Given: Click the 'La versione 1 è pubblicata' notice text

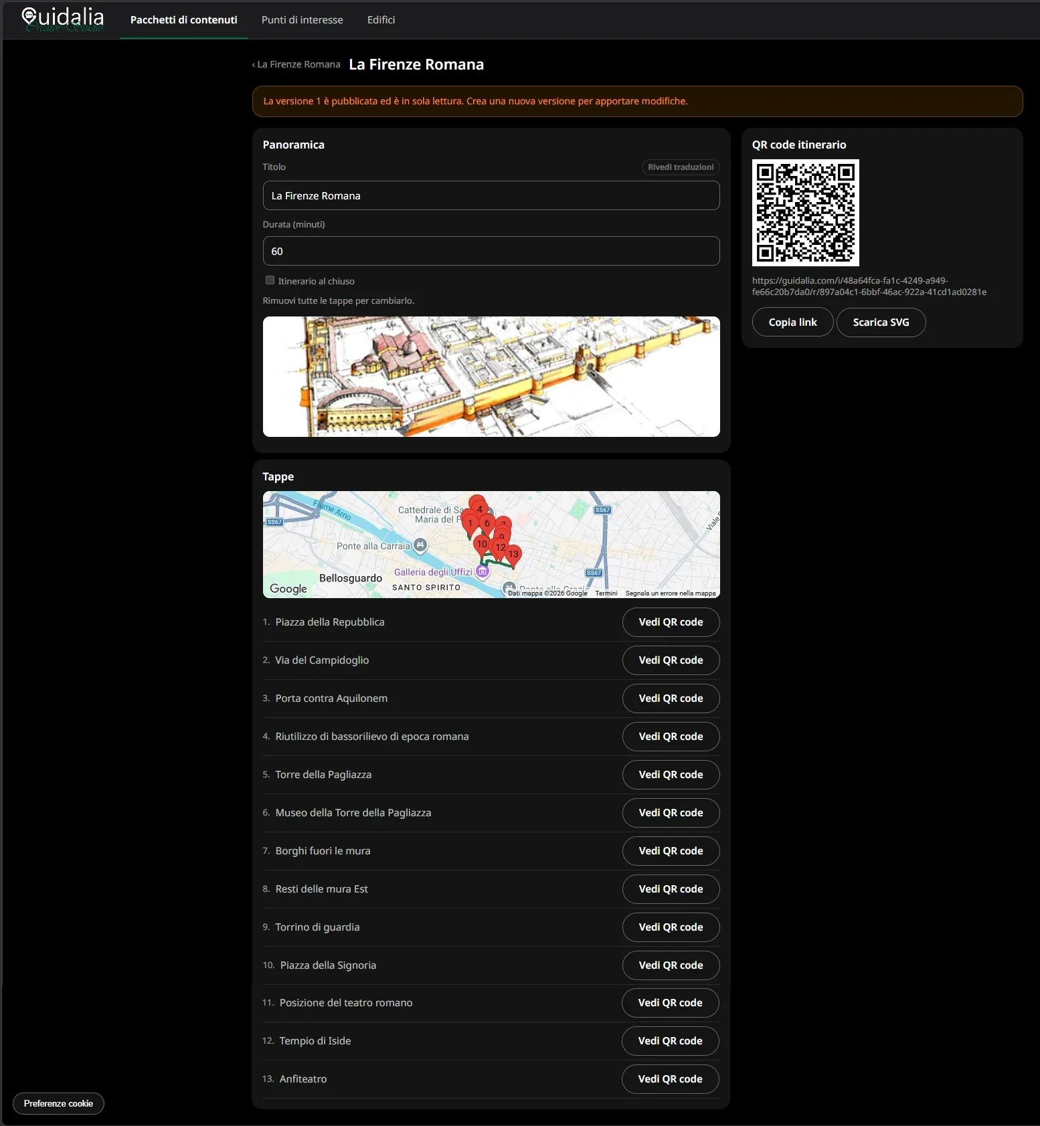Looking at the screenshot, I should 475,101.
